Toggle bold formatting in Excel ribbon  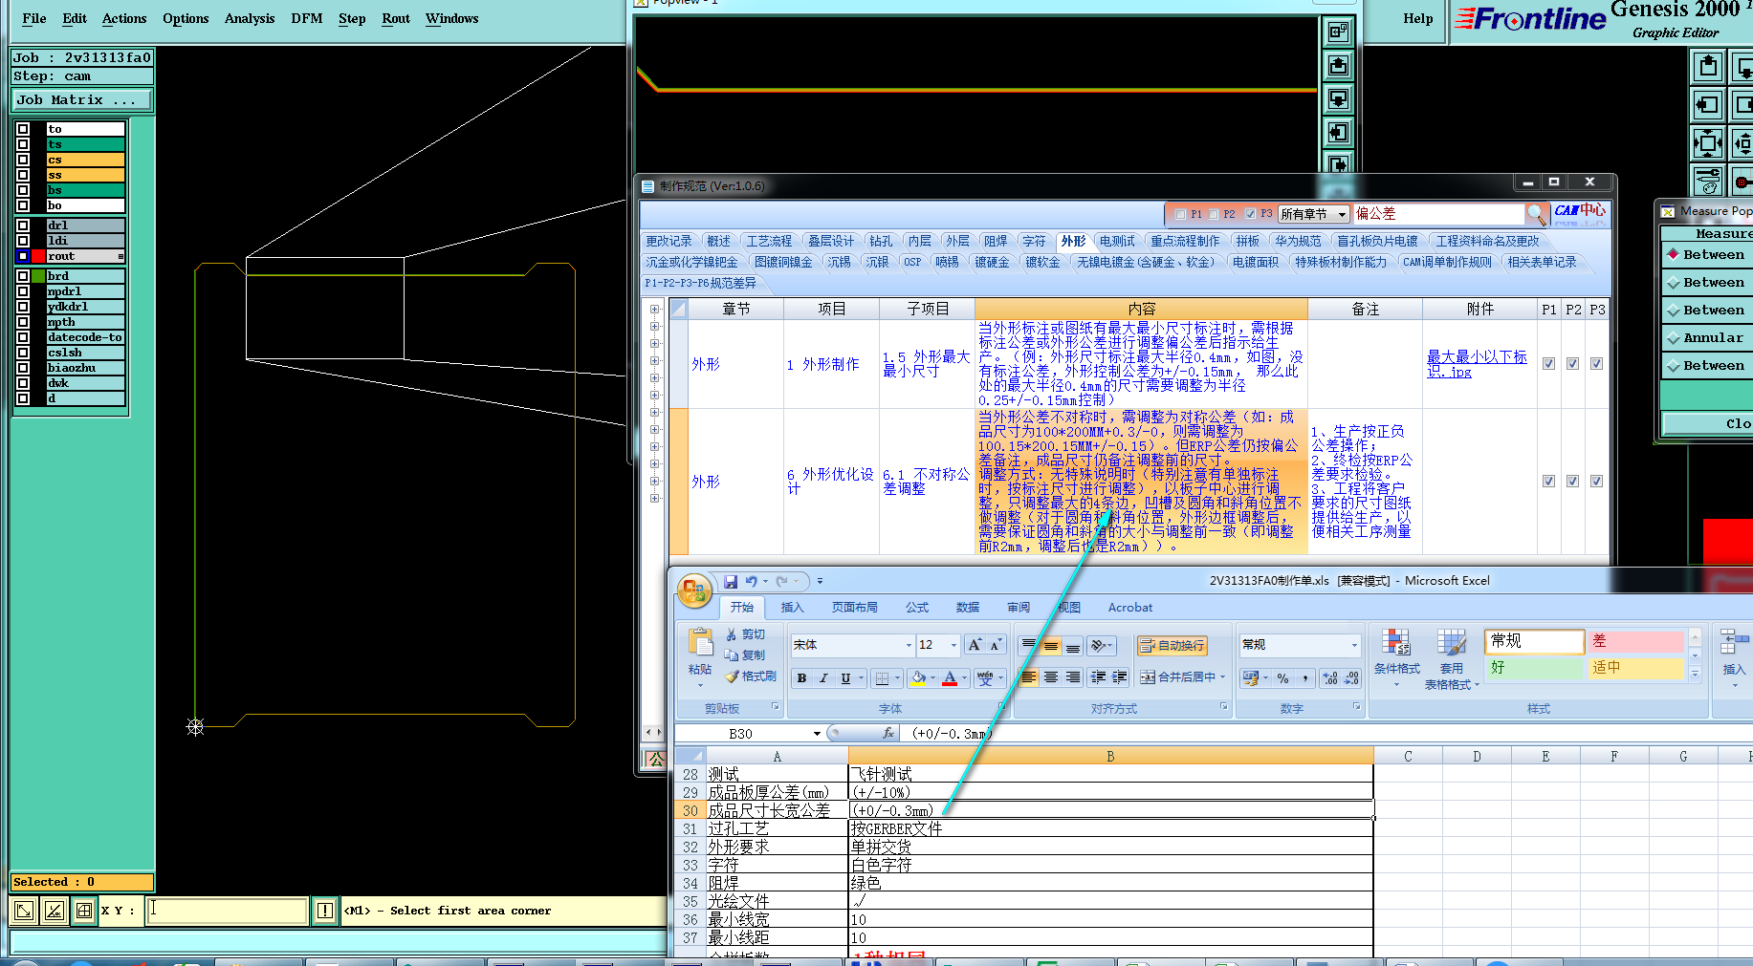[x=801, y=678]
